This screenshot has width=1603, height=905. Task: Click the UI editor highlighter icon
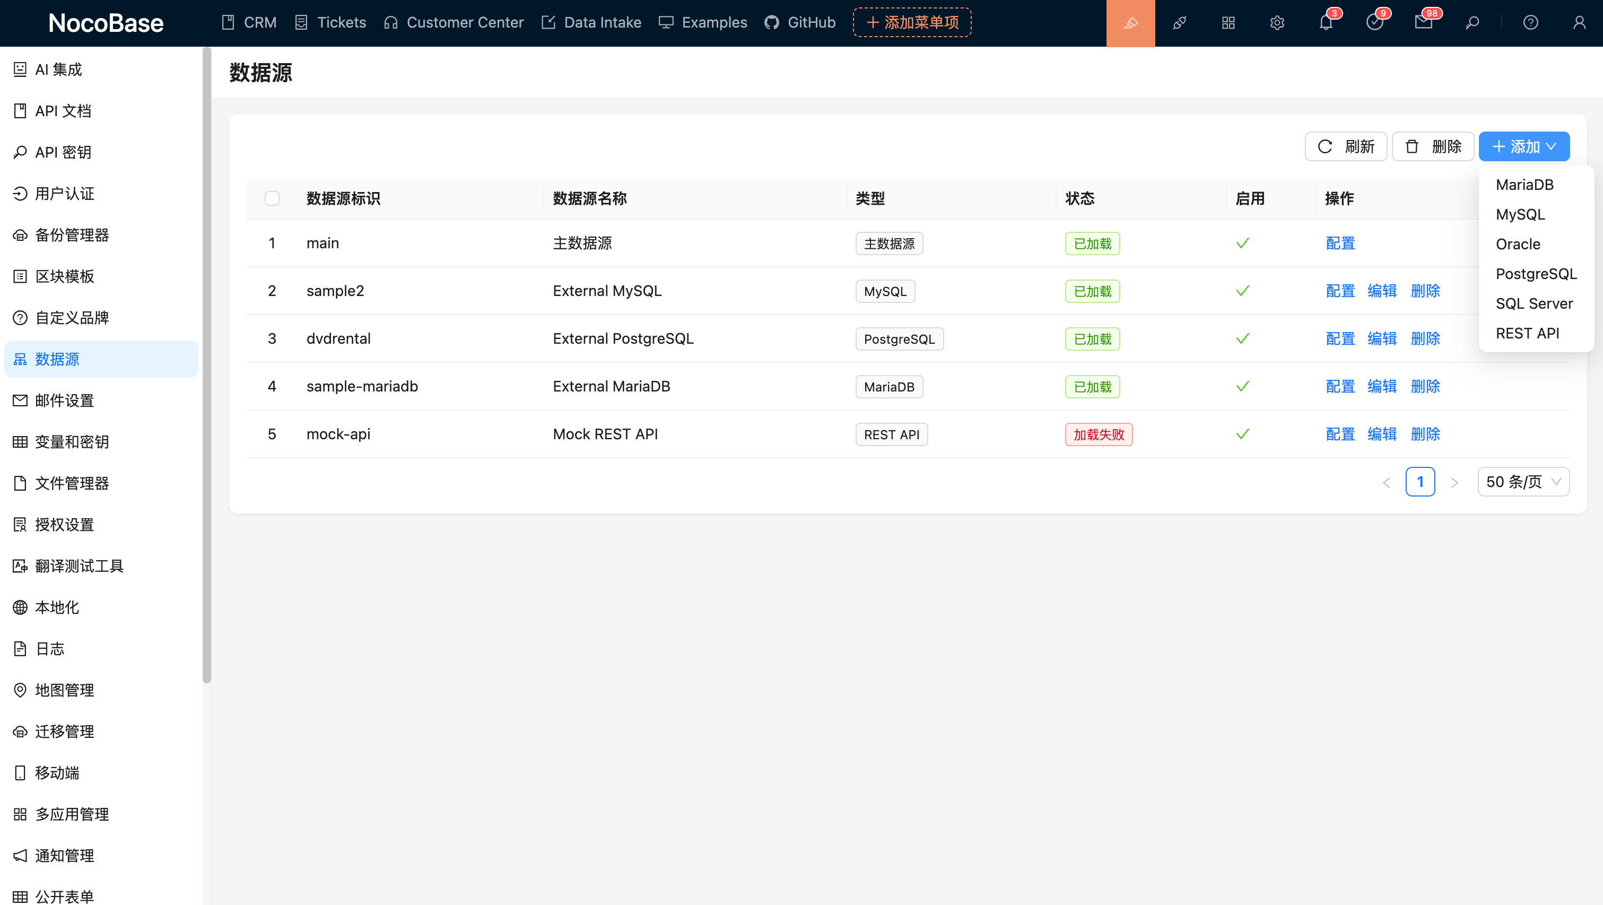click(1130, 23)
